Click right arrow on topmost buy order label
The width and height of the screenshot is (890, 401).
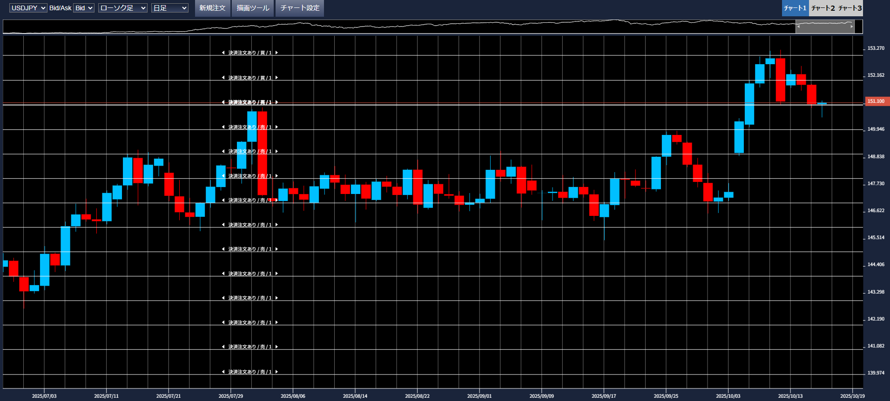(x=276, y=53)
